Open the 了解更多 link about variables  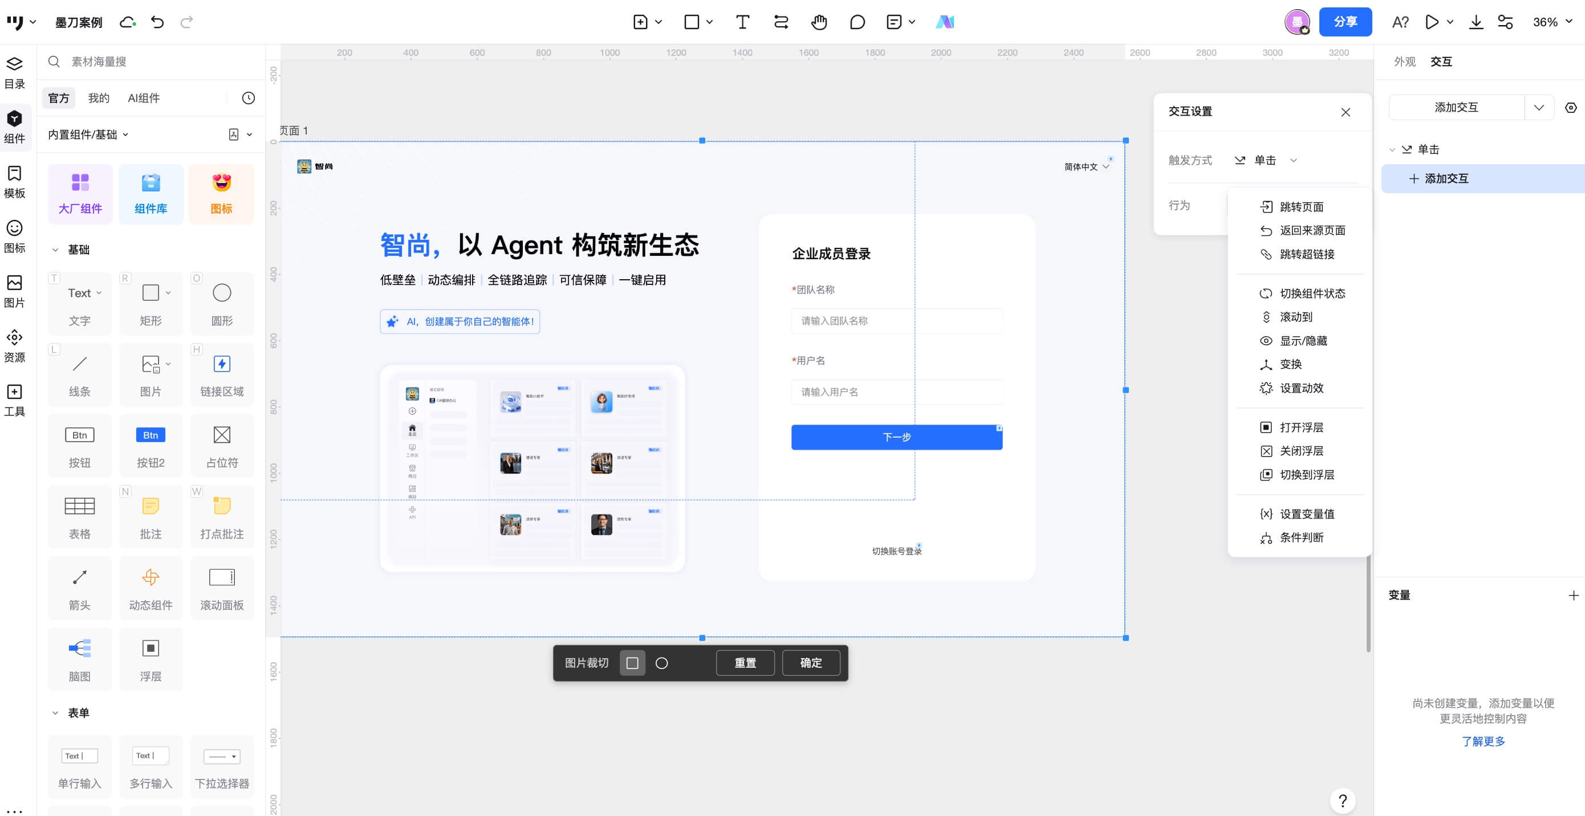[1483, 741]
